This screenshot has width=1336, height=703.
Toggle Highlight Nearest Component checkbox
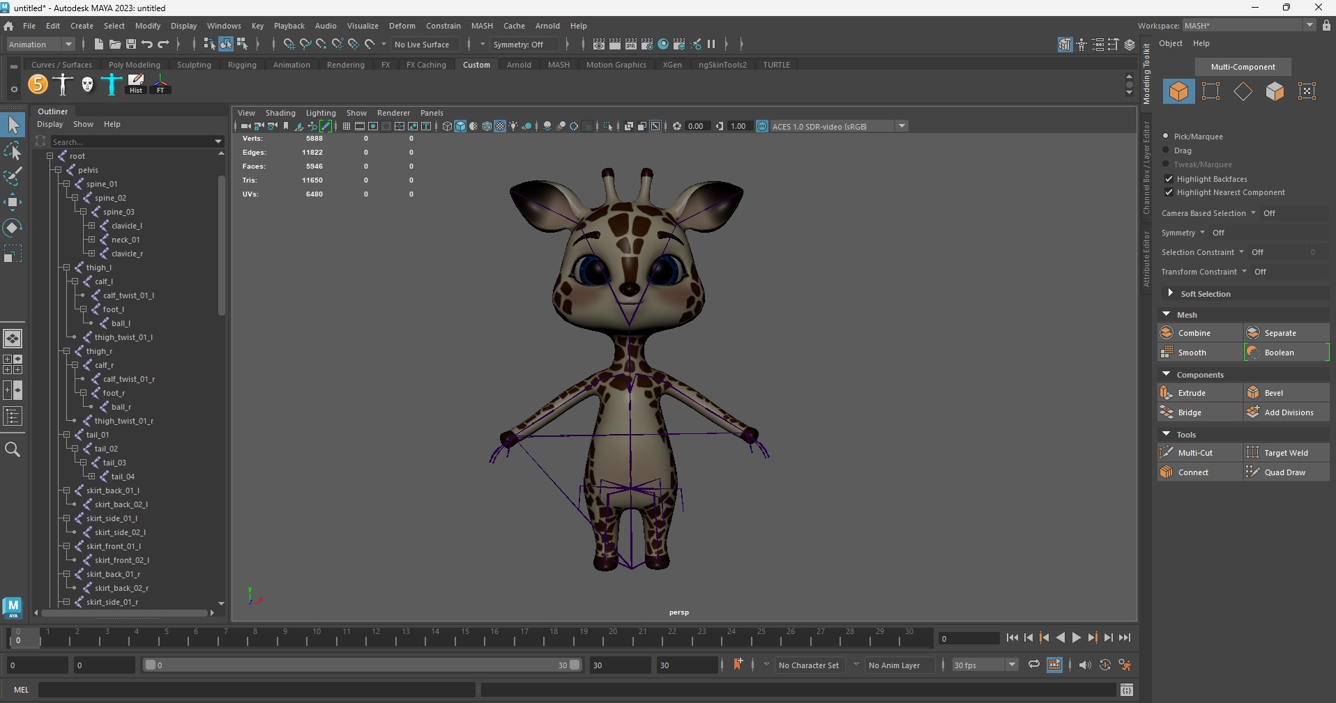[x=1169, y=192]
